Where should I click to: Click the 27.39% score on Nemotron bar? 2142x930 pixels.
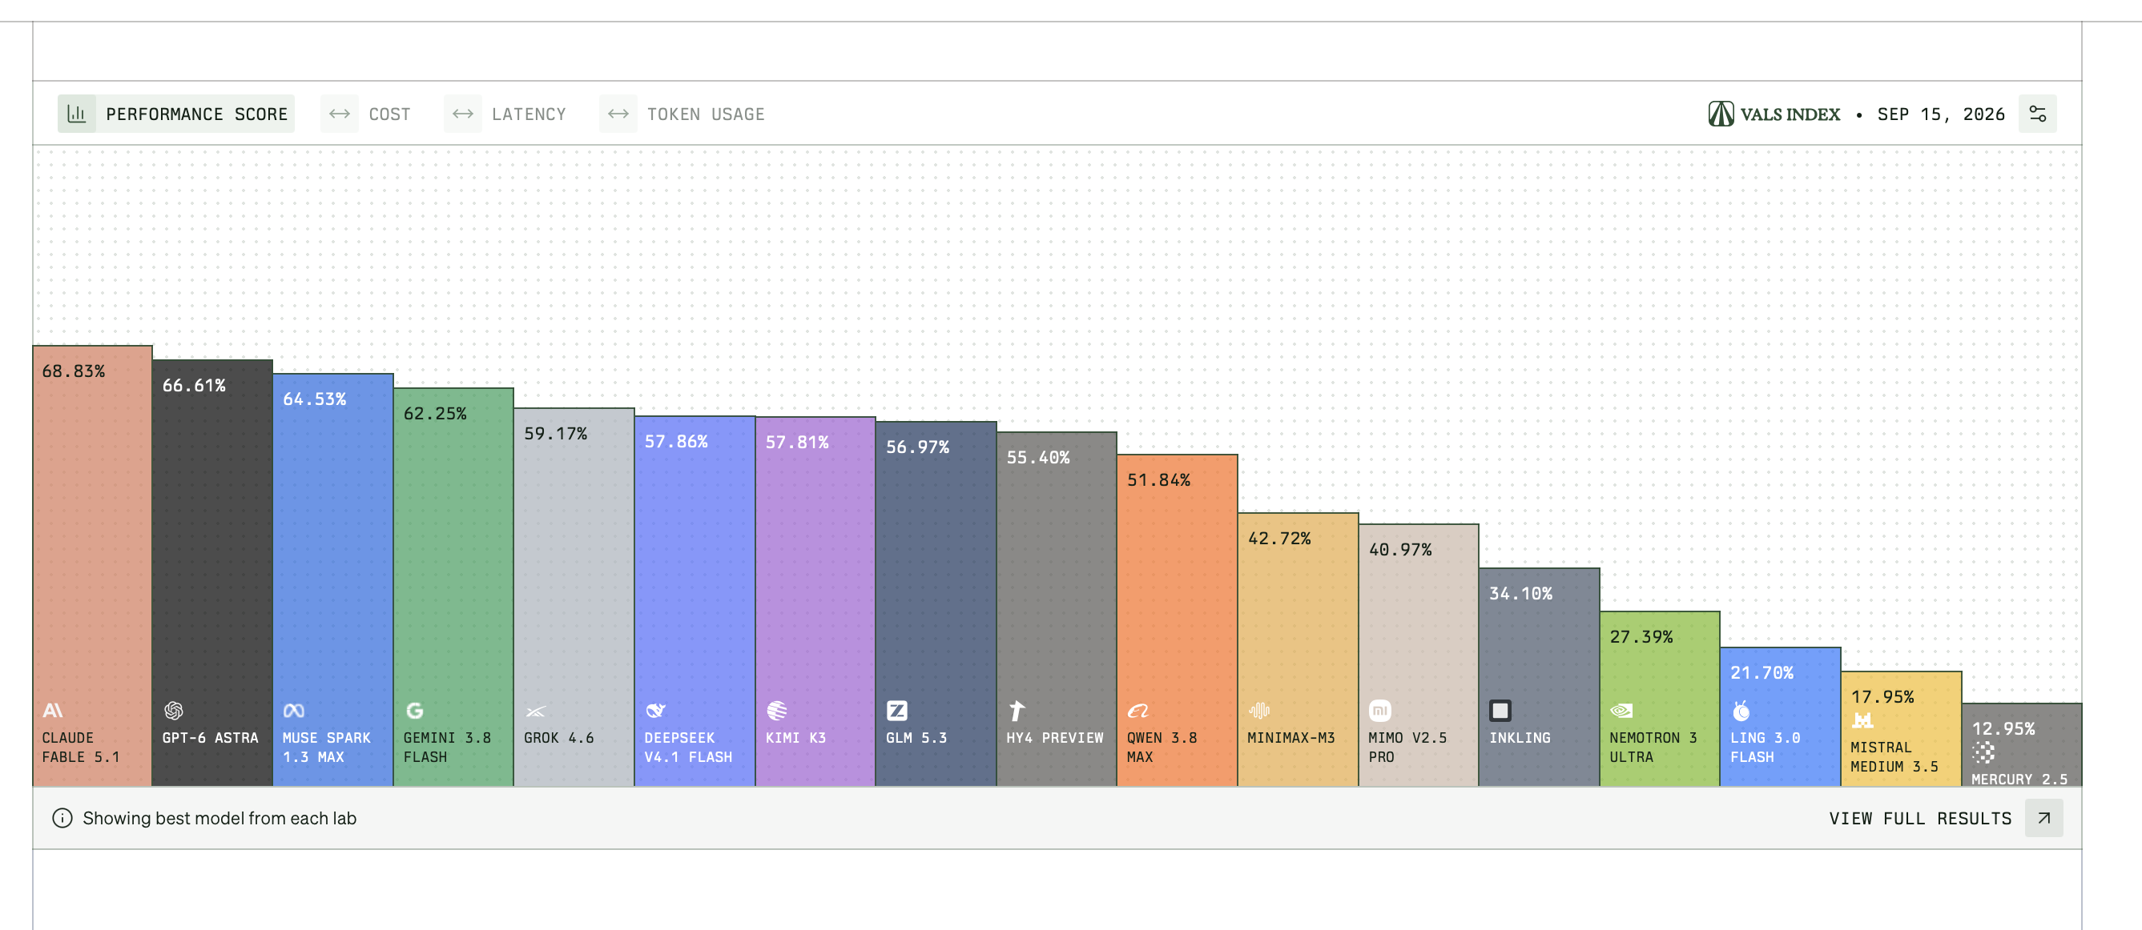click(x=1641, y=636)
